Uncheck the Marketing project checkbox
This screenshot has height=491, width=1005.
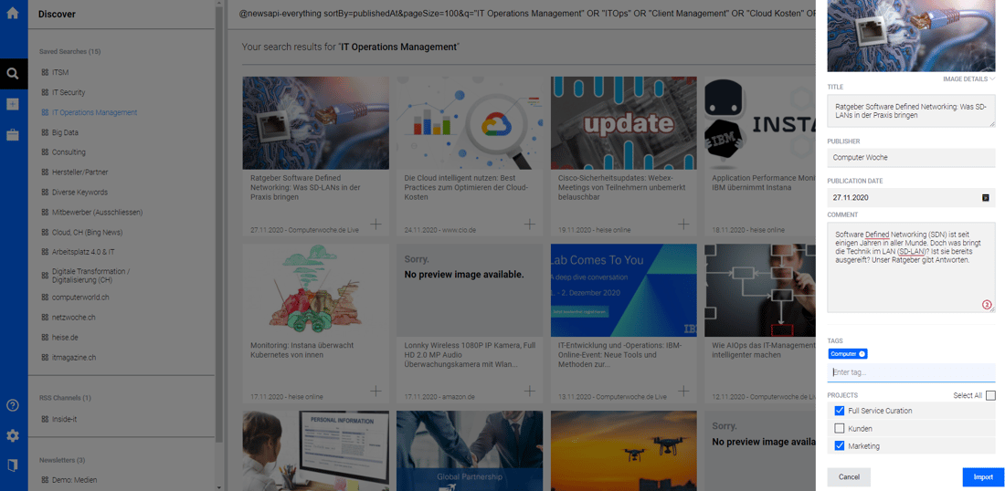click(x=840, y=446)
